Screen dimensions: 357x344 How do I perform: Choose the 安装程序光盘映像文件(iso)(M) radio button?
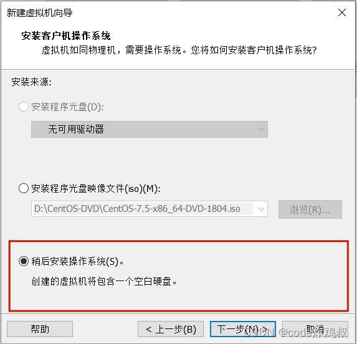tap(24, 188)
